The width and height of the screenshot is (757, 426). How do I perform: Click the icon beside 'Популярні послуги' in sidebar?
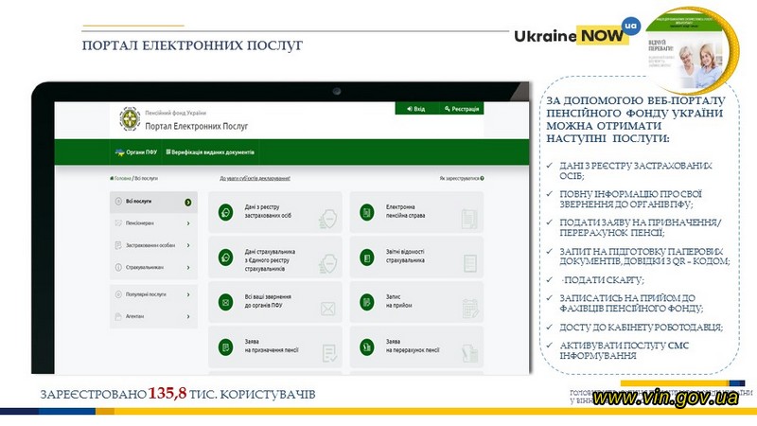118,294
